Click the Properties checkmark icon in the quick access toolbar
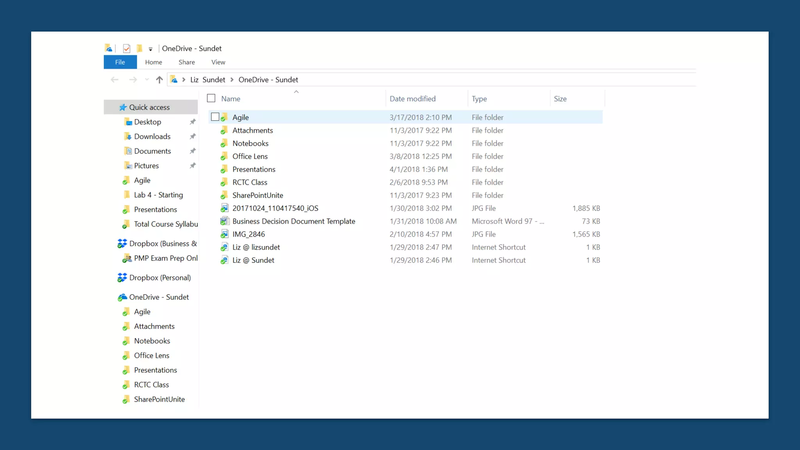The image size is (800, 450). point(127,48)
